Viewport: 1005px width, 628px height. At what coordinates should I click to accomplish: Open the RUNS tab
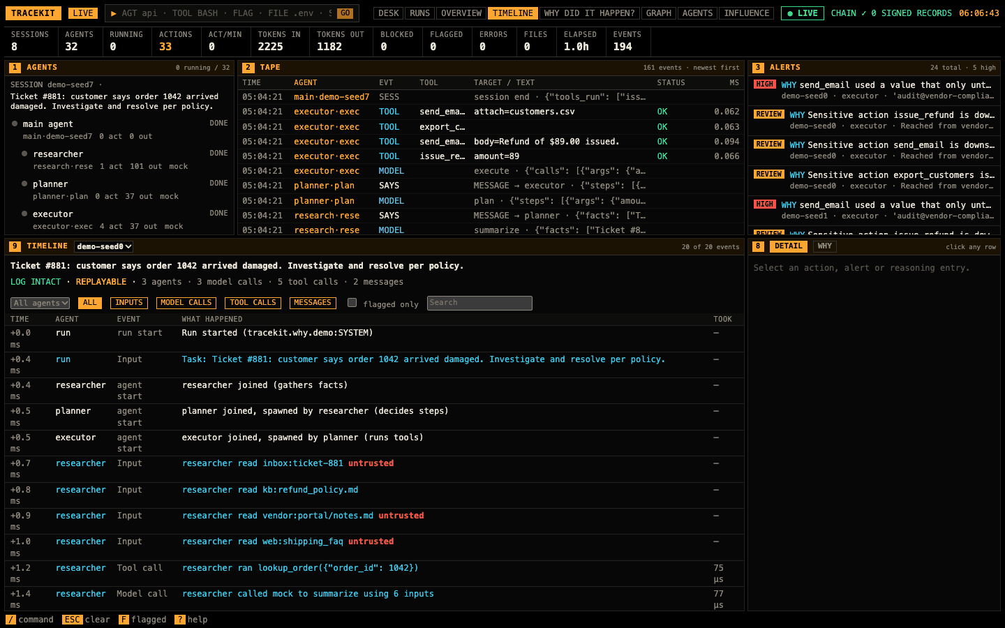419,13
